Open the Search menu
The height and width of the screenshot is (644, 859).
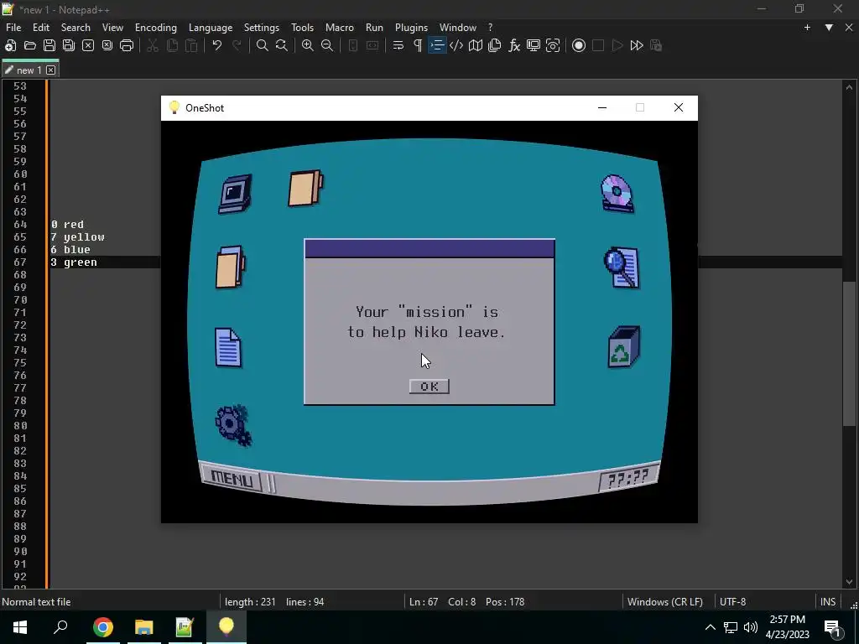75,28
